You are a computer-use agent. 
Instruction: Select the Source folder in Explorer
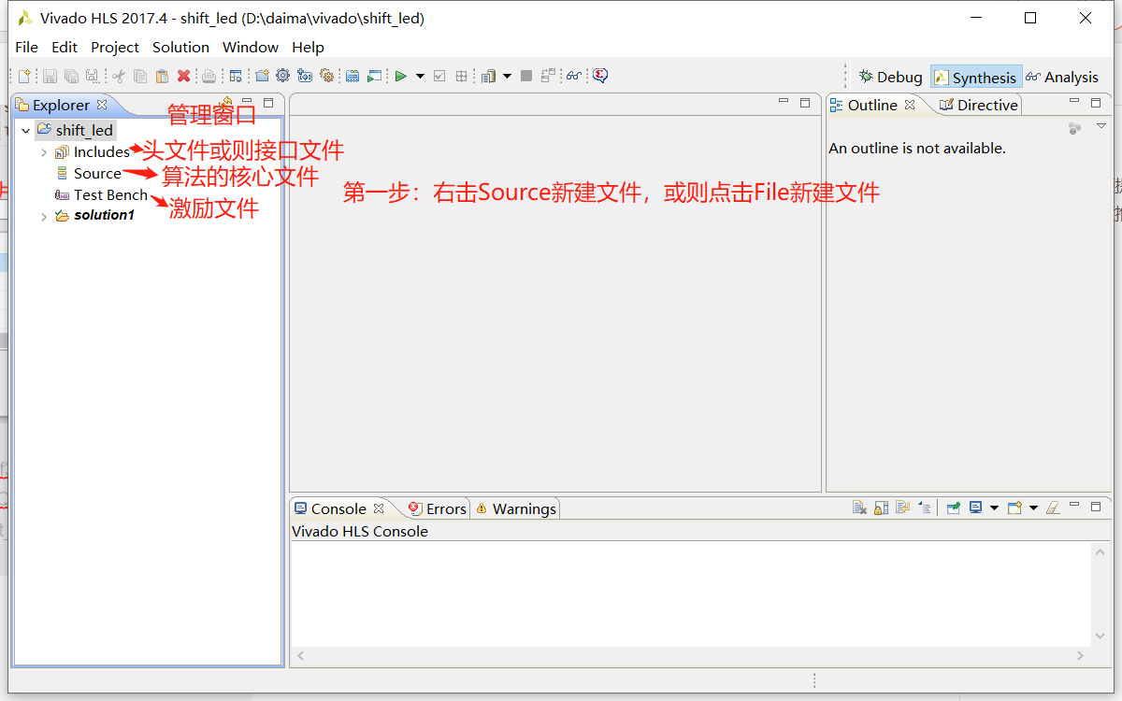[x=89, y=174]
